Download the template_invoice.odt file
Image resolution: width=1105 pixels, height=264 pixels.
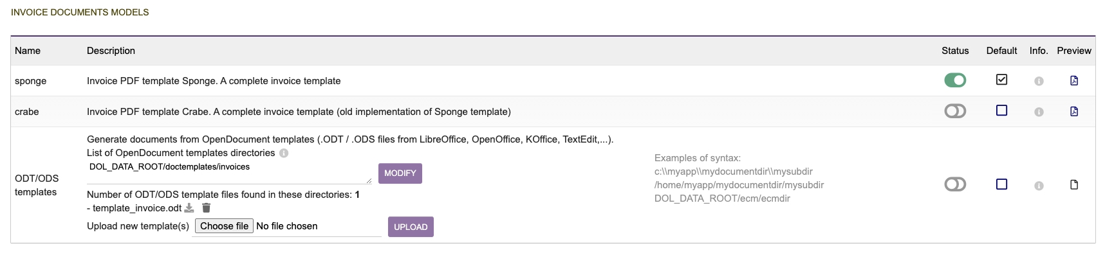tap(189, 208)
